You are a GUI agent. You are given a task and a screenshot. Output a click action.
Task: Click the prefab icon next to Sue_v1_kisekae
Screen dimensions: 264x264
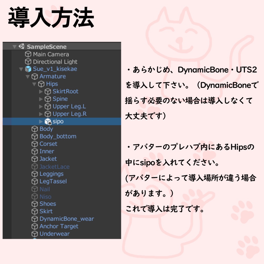[28, 69]
